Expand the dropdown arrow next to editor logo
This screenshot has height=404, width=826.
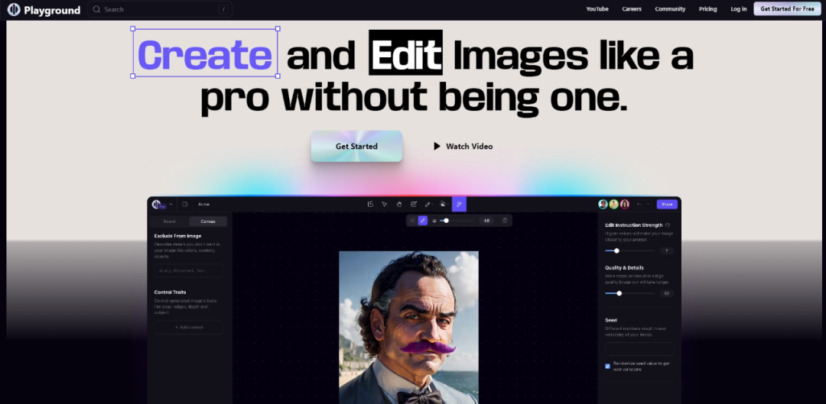click(171, 204)
